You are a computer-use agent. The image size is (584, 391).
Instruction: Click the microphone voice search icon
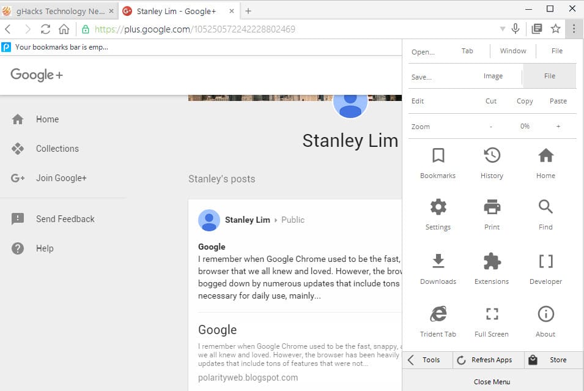[516, 29]
